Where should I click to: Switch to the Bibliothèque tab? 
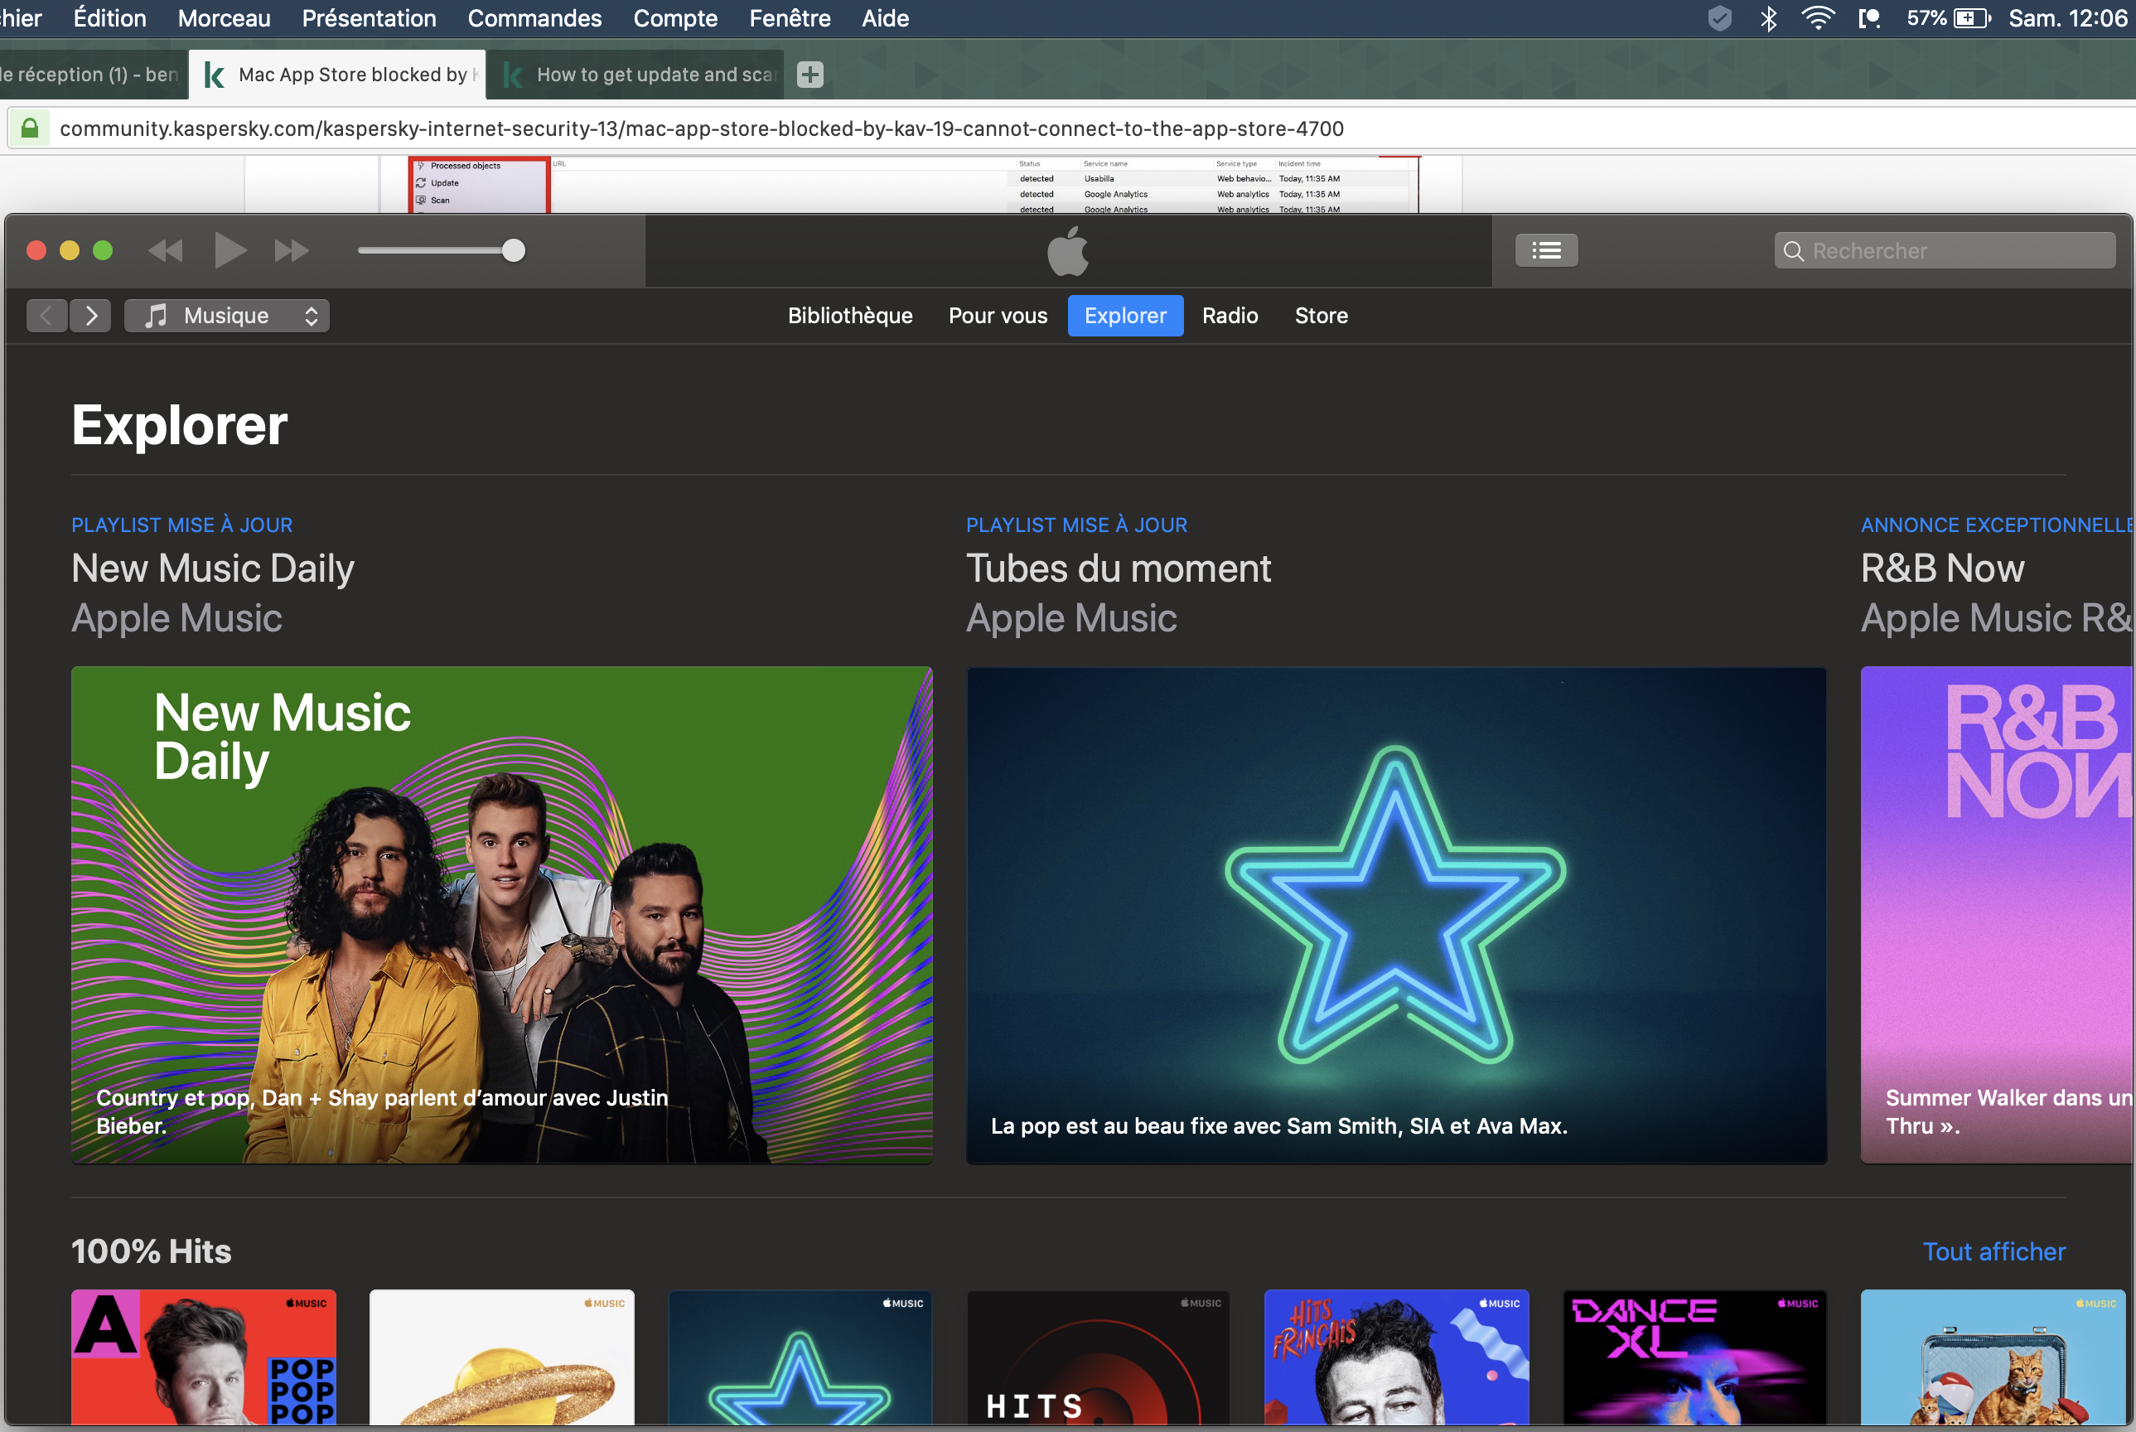coord(850,316)
